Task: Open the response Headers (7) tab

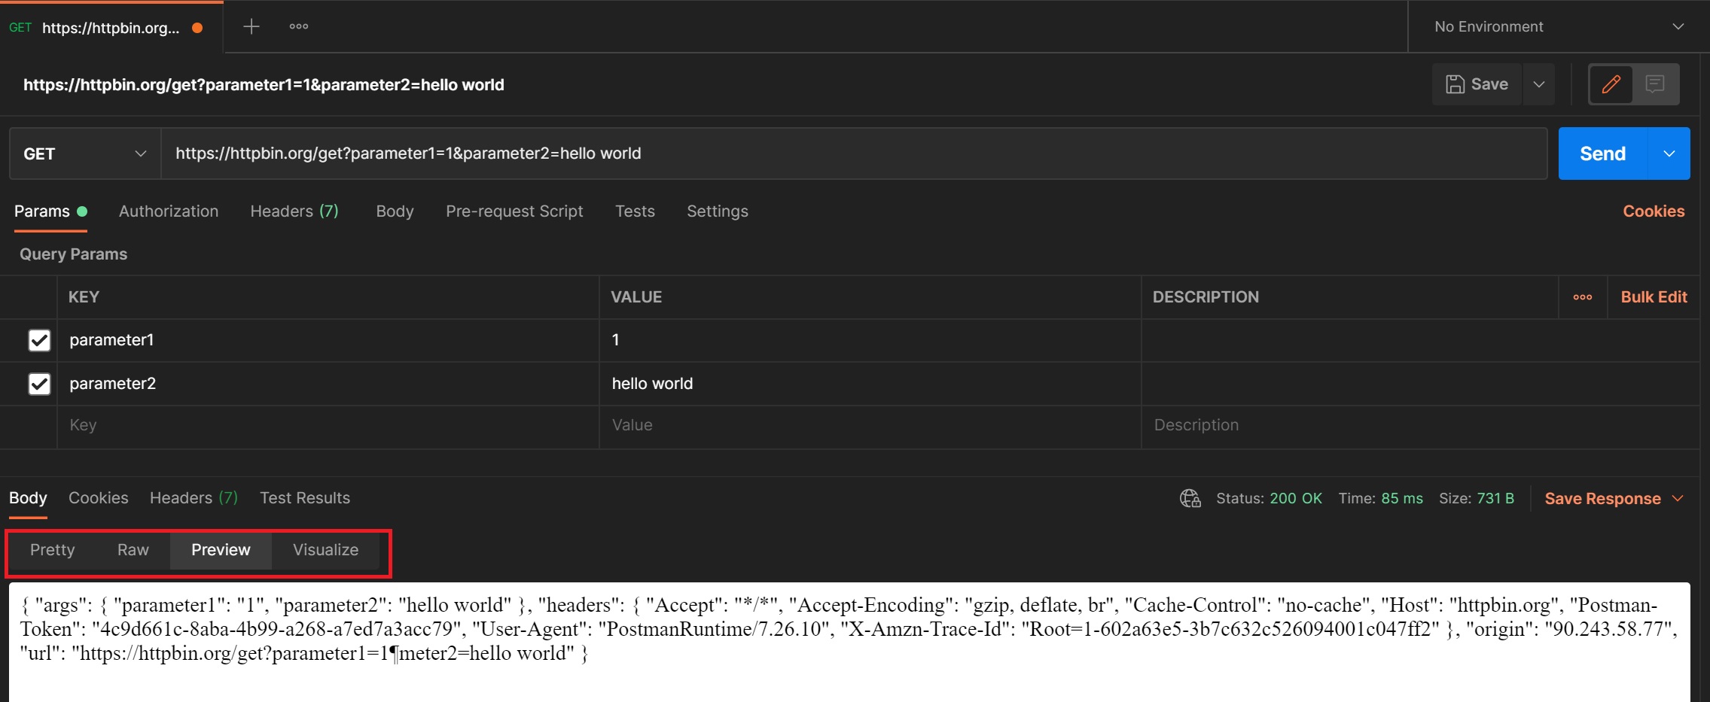Action: click(x=194, y=498)
